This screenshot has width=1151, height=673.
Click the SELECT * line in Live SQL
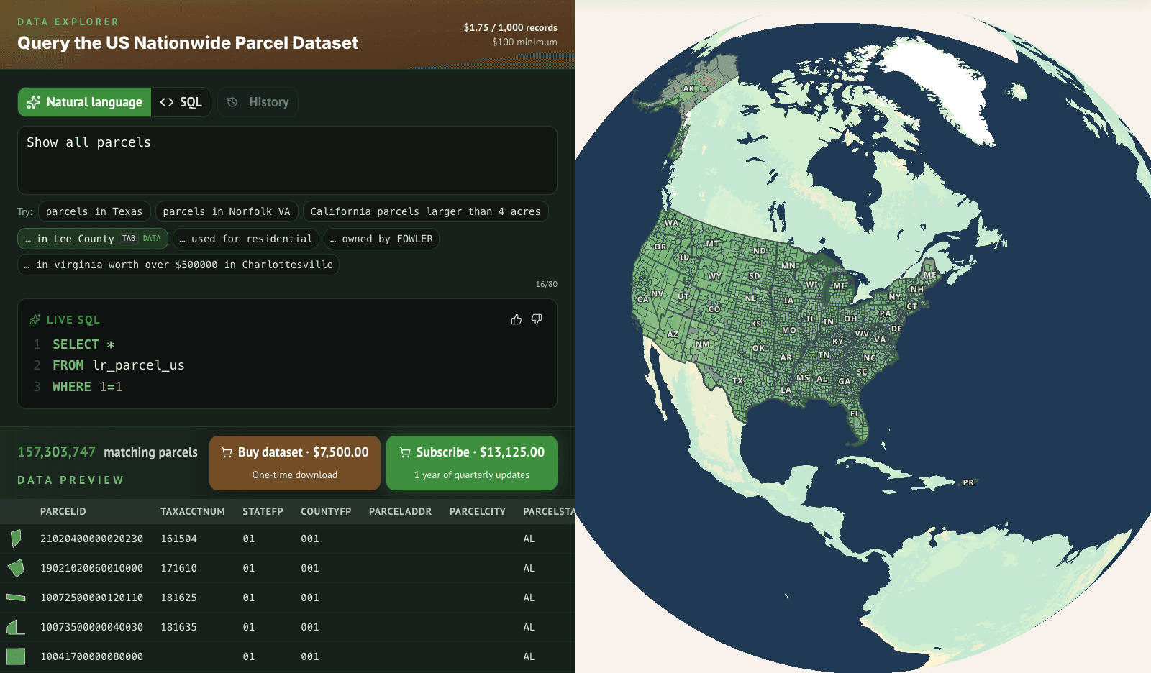point(83,344)
